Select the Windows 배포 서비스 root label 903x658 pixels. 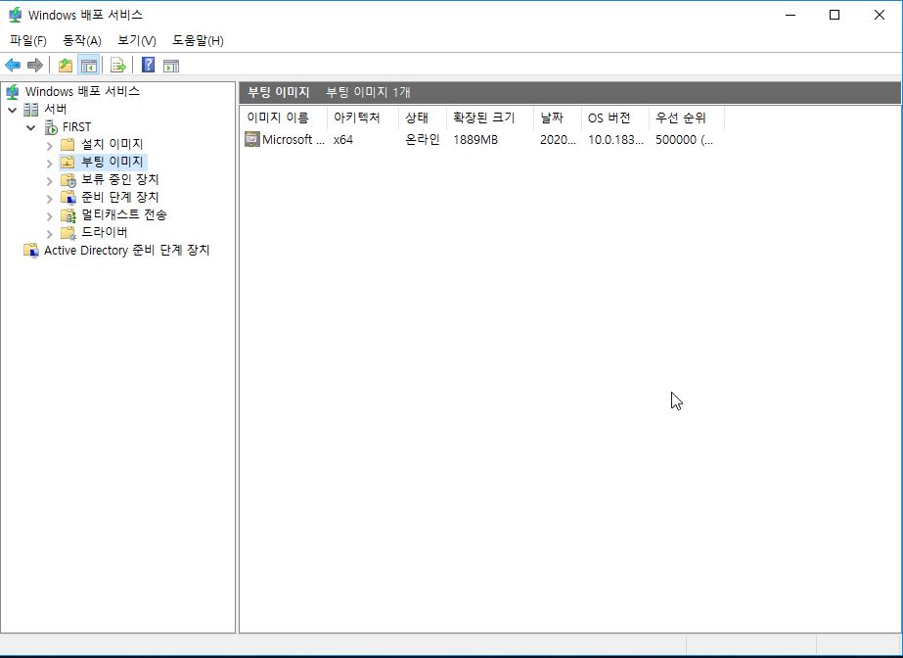(82, 91)
